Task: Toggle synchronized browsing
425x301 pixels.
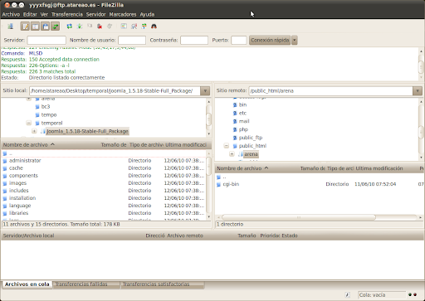Action: click(x=144, y=27)
